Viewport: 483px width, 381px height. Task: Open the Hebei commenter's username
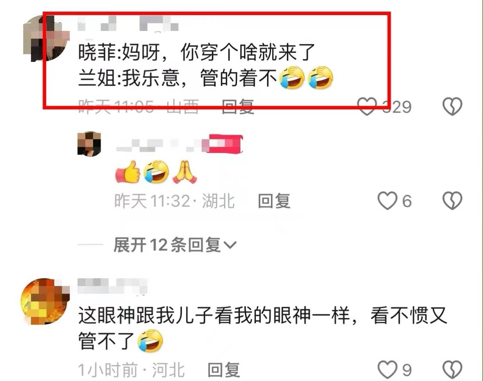pyautogui.click(x=112, y=286)
